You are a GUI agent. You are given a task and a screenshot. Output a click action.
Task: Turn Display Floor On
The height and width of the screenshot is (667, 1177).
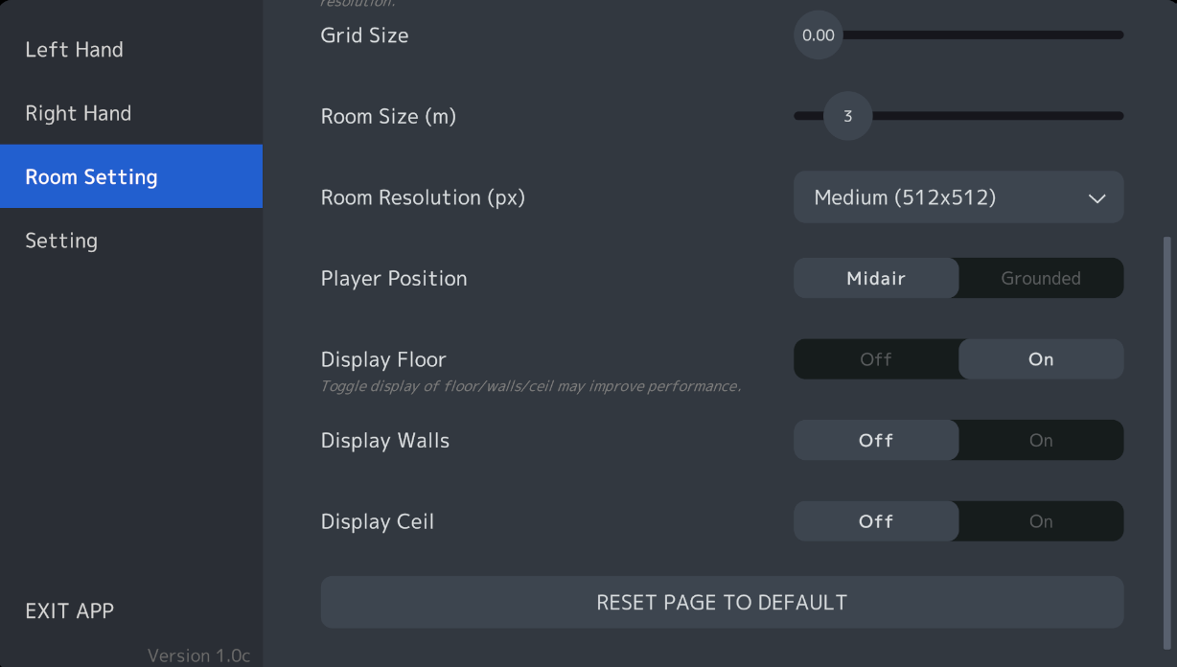1041,359
